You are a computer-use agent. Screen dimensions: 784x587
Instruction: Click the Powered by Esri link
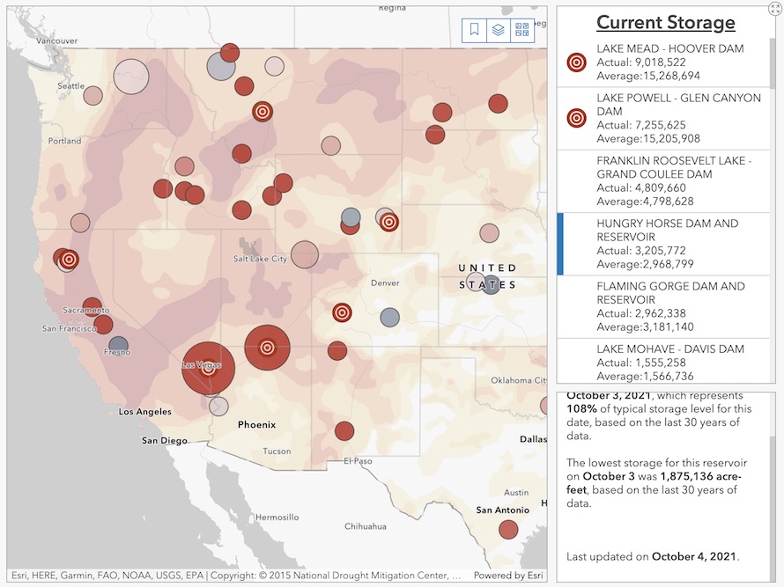coord(509,575)
